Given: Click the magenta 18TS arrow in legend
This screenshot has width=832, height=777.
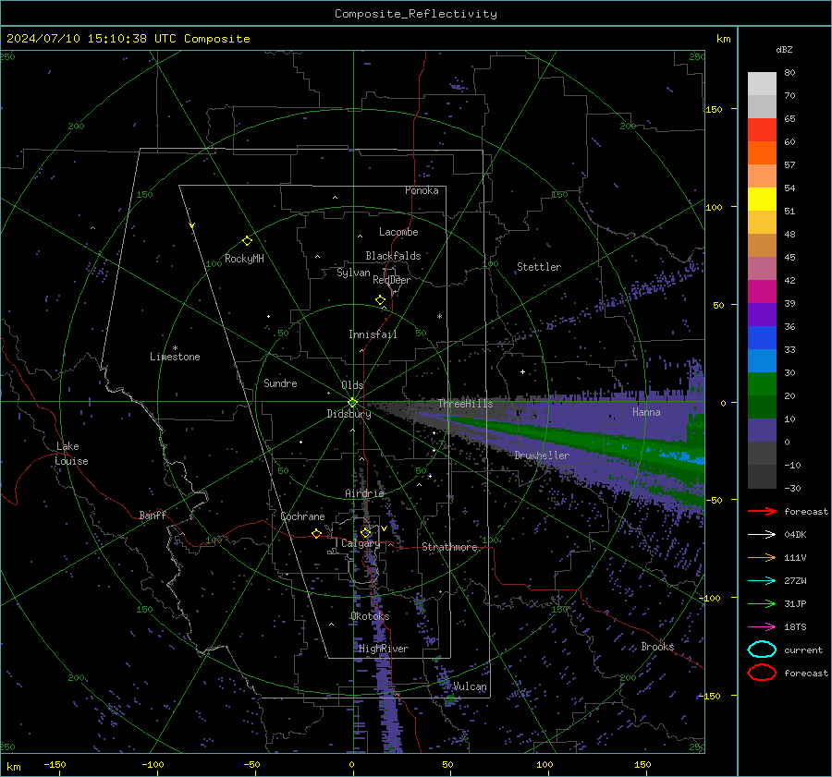Looking at the screenshot, I should click(x=762, y=627).
